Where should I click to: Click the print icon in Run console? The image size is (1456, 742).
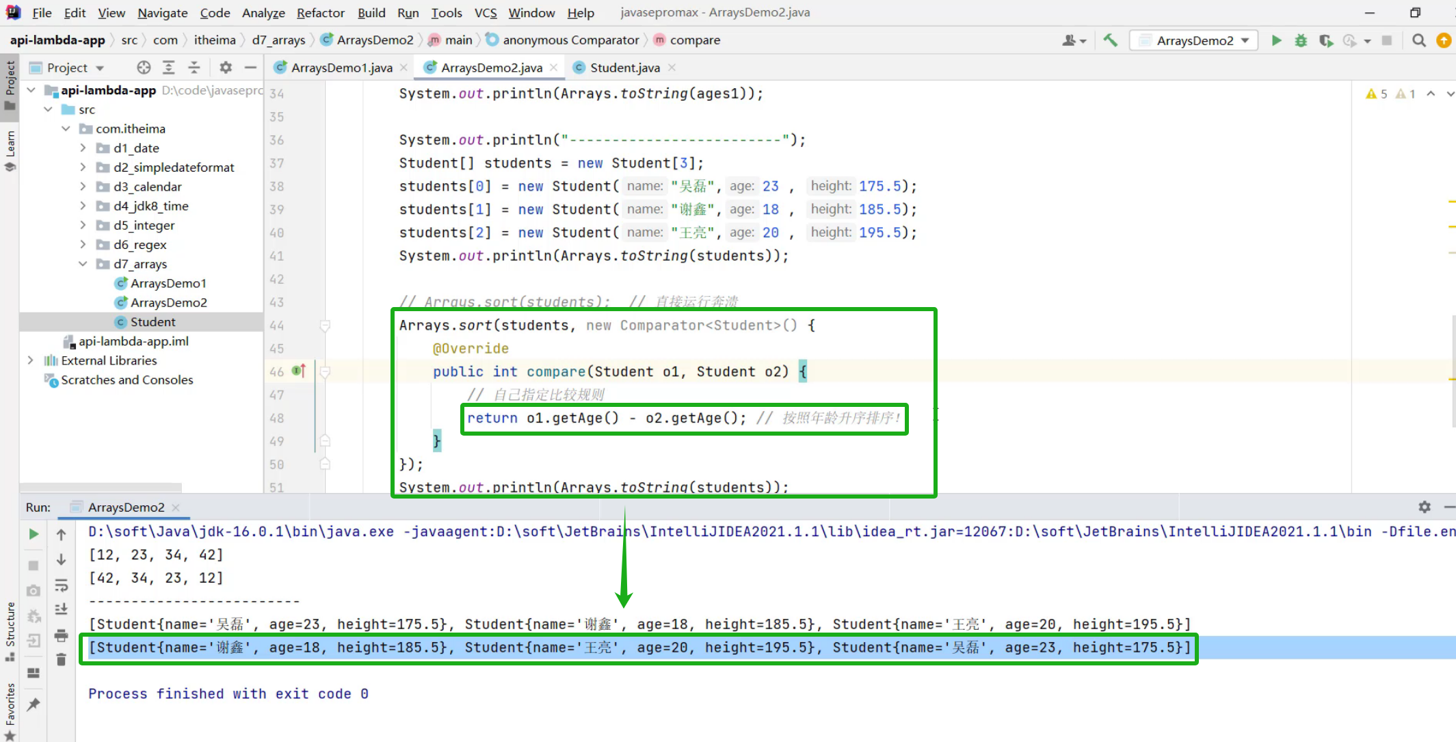(61, 635)
